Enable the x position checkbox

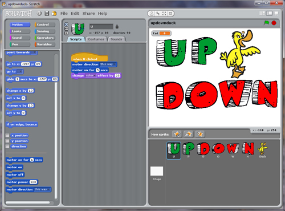[7, 135]
